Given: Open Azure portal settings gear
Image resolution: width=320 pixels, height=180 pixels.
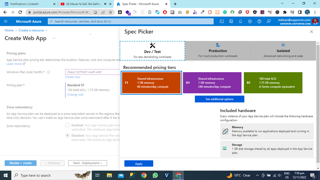Looking at the screenshot, I should 250,21.
